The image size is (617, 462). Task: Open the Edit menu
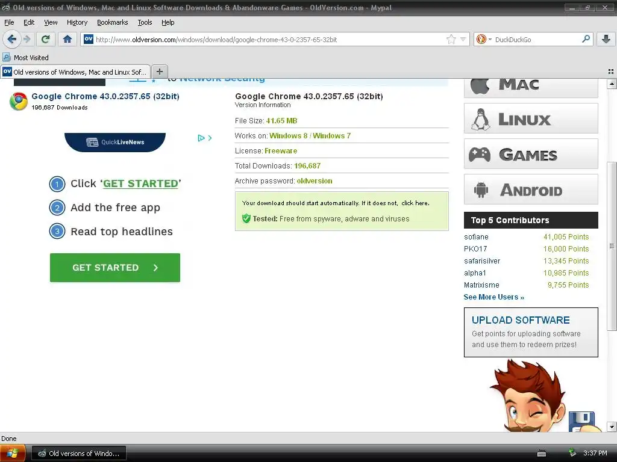click(x=29, y=22)
